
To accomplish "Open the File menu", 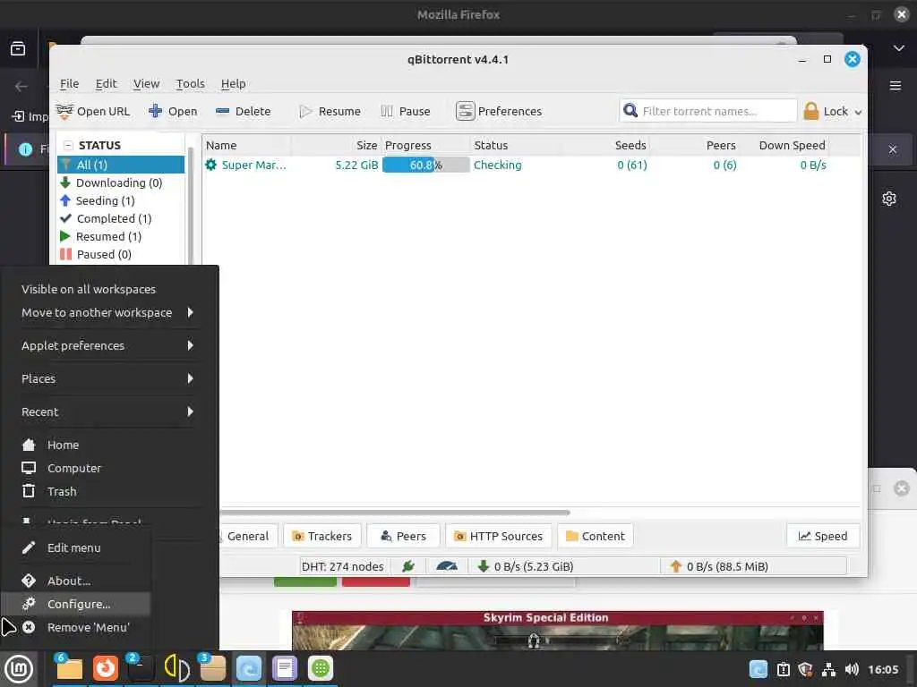I will [69, 83].
